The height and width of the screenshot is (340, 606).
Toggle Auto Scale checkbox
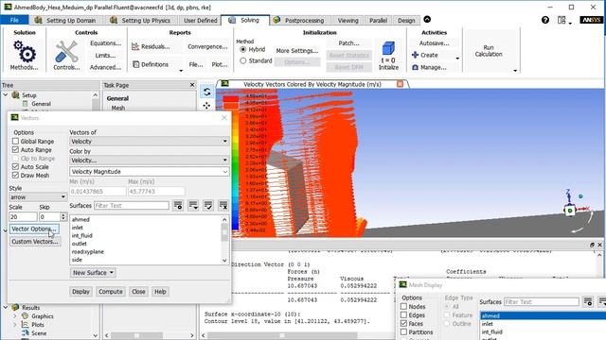[15, 167]
